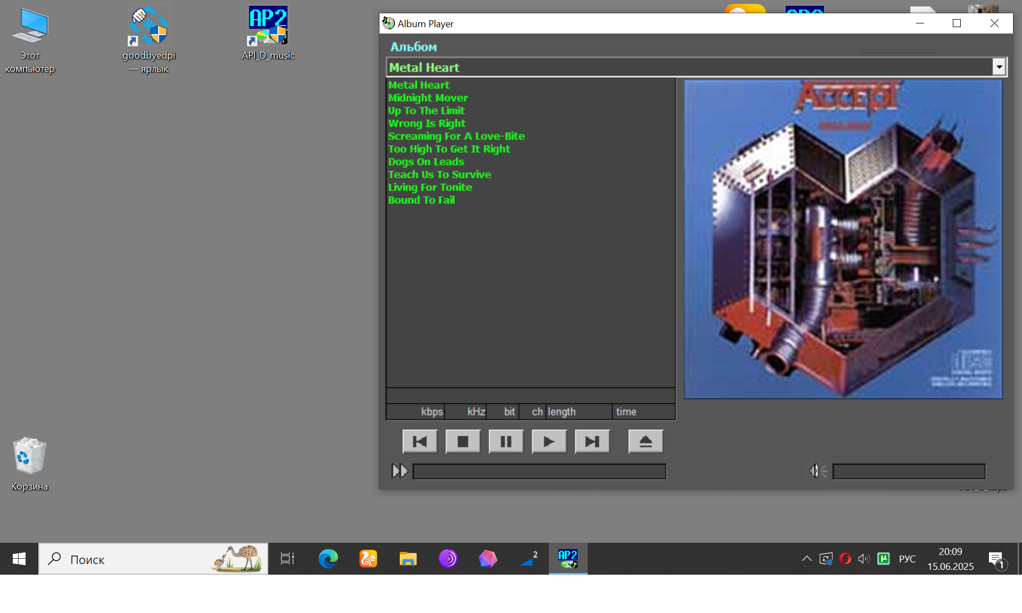The width and height of the screenshot is (1022, 613).
Task: Click the green tray icon
Action: click(884, 559)
